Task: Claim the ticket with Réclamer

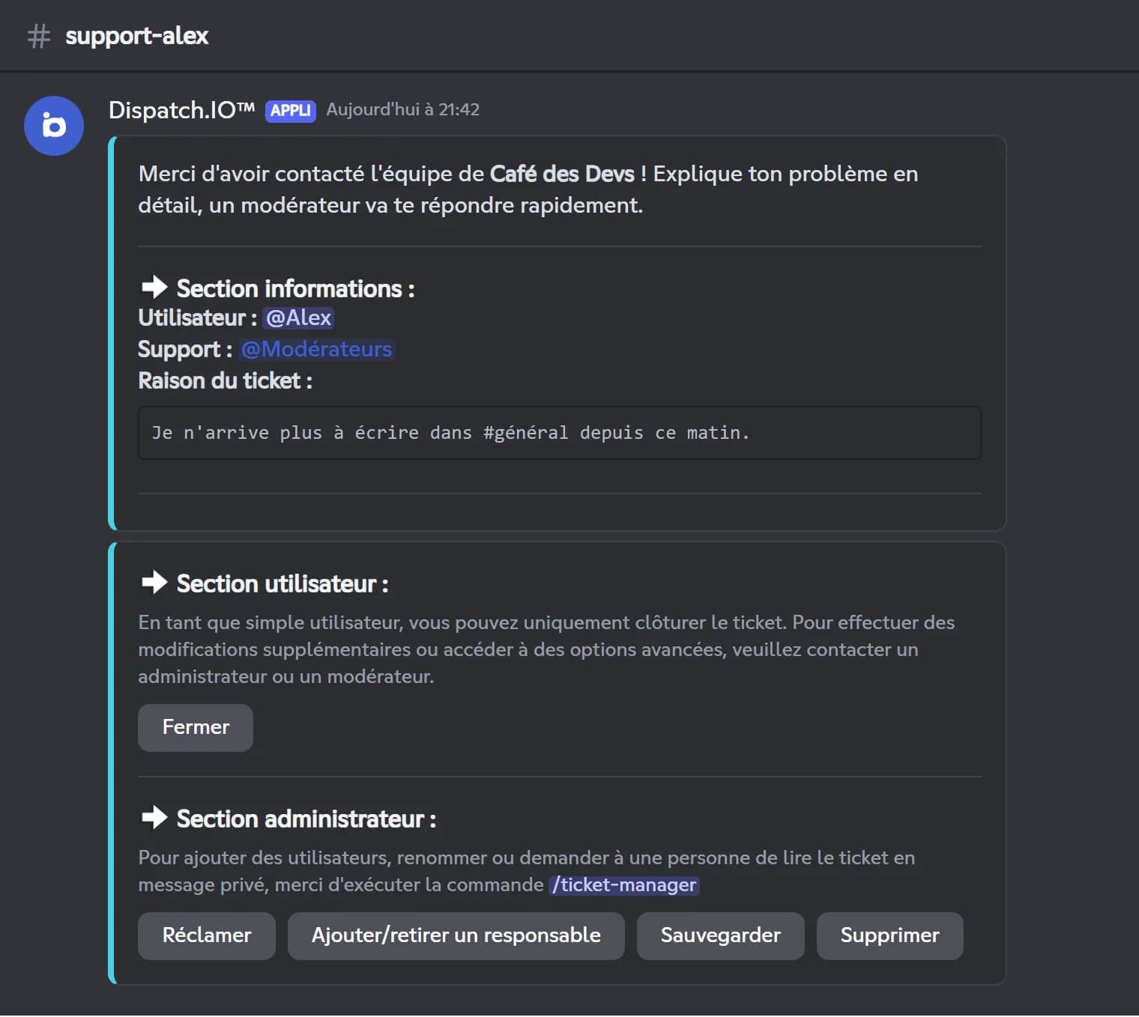Action: [207, 935]
